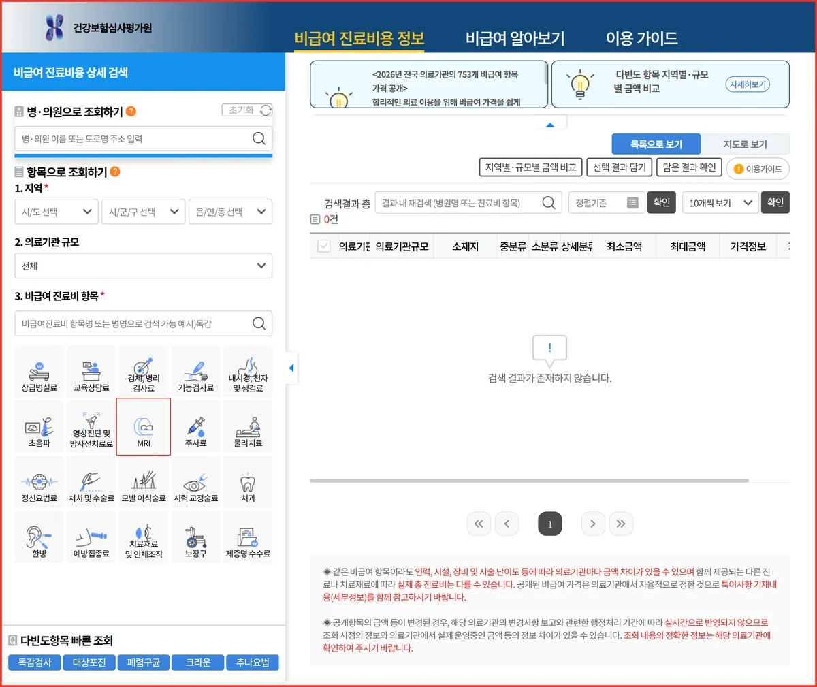This screenshot has height=687, width=817.
Task: Select 내시경, 천자 및 생검료 icon
Action: click(248, 371)
